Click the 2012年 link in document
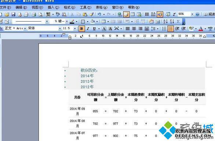This screenshot has width=215, height=141. tap(87, 87)
